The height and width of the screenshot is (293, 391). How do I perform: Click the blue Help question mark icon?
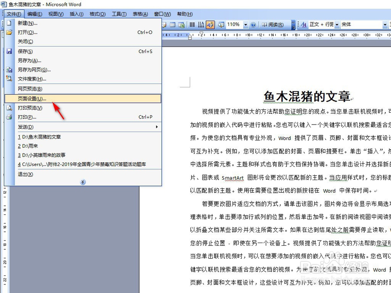253,25
